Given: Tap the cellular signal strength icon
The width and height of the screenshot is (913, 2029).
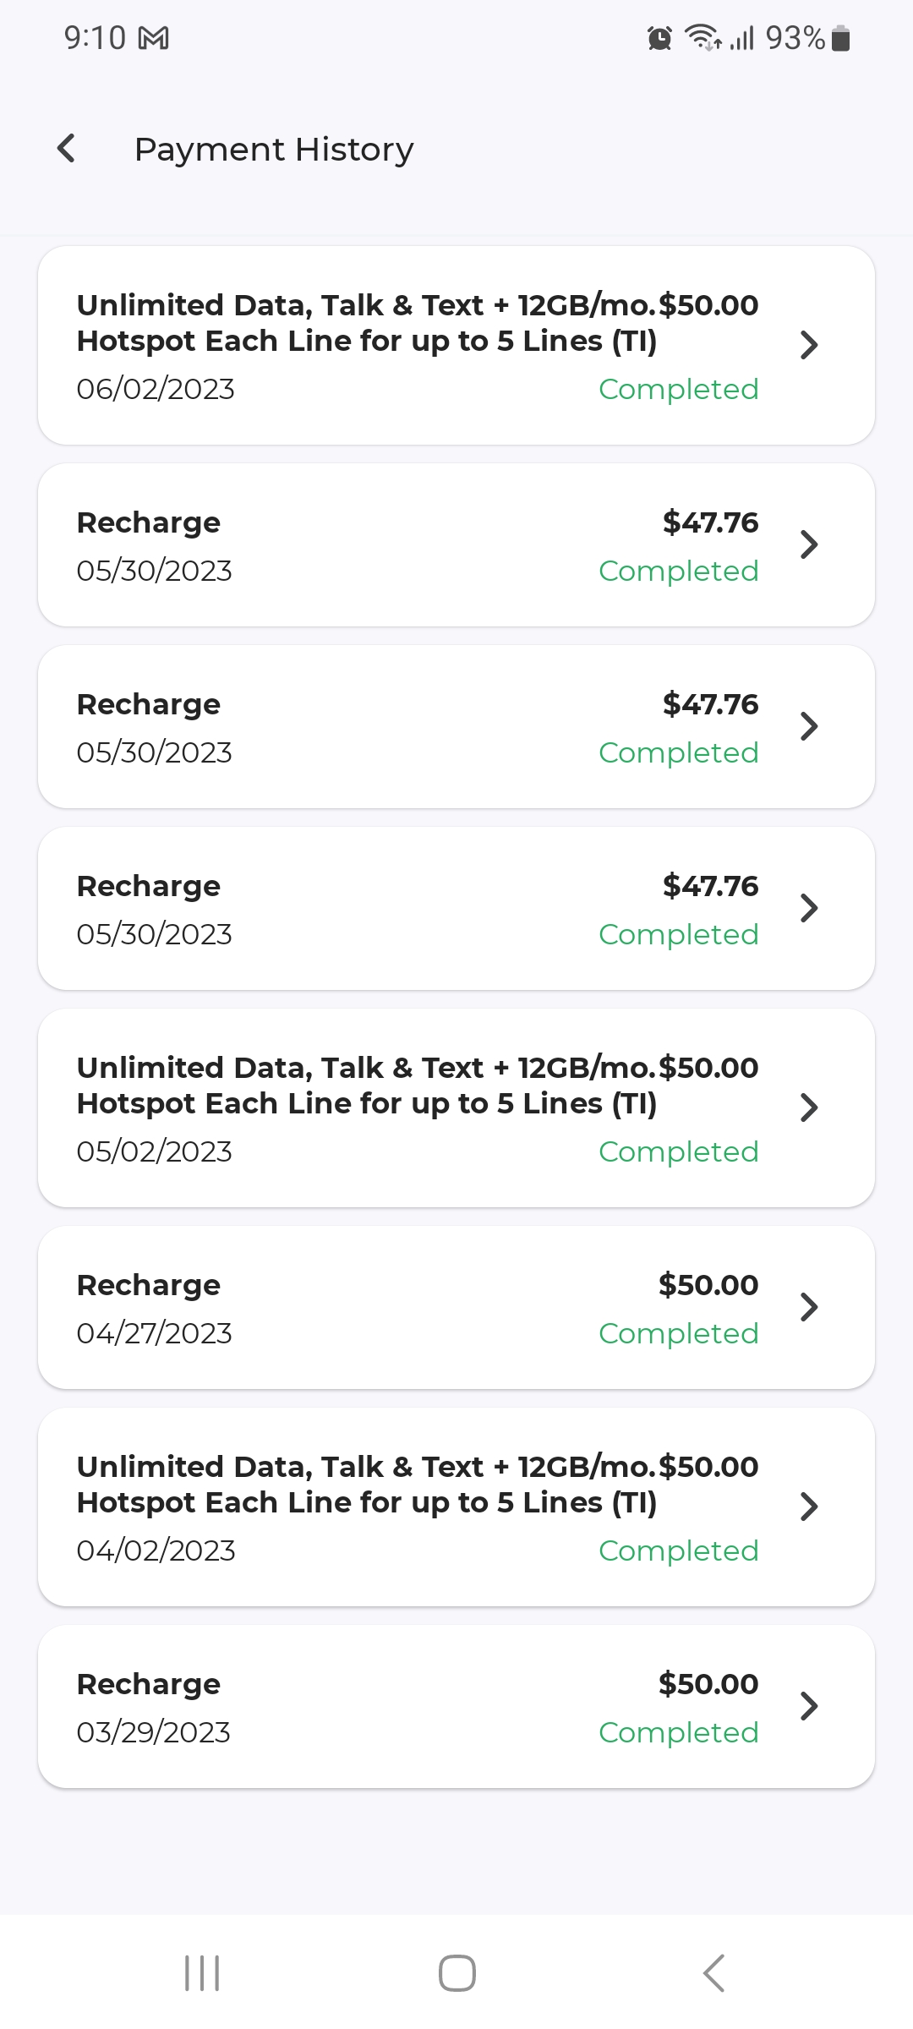Looking at the screenshot, I should 742,38.
